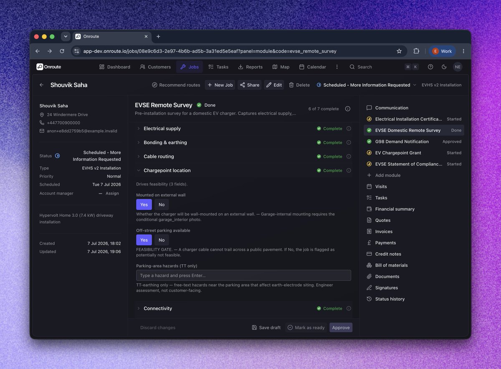The width and height of the screenshot is (501, 369).
Task: Click the info icon next to 6 of 7 complete
Action: click(x=348, y=109)
